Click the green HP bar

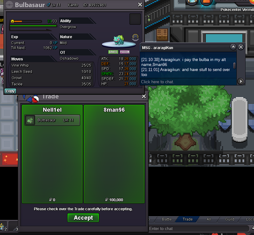pyautogui.click(x=33, y=26)
